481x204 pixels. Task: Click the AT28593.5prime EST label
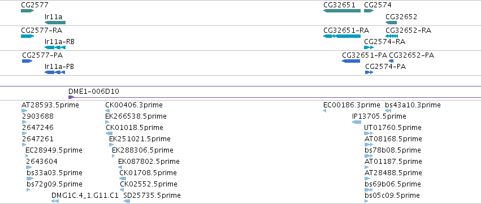pos(50,105)
